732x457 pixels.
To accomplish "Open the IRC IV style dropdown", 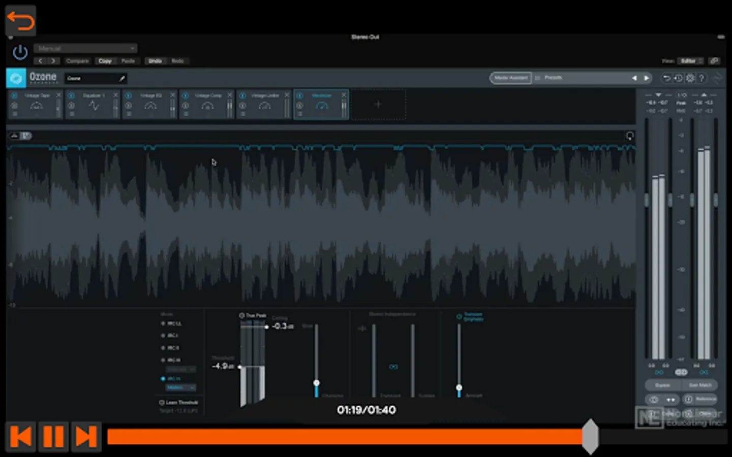I will [x=181, y=387].
